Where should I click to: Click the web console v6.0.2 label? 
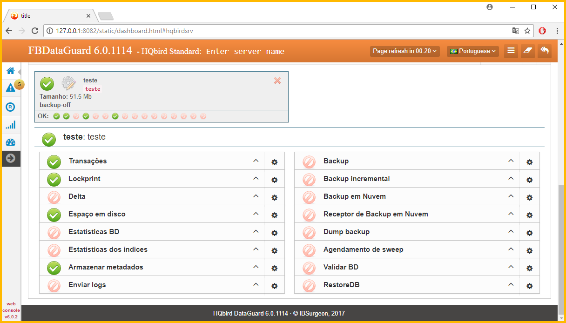coord(11,310)
